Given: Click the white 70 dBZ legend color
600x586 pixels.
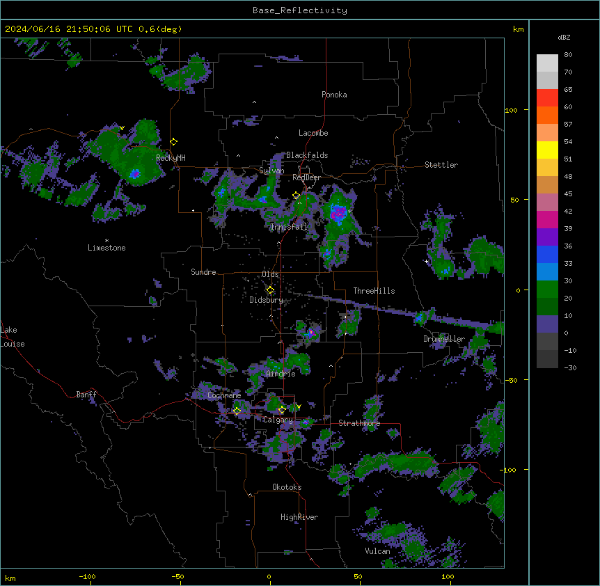Looking at the screenshot, I should click(547, 63).
